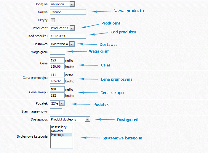Focus the Kod produktu input field

68,36
